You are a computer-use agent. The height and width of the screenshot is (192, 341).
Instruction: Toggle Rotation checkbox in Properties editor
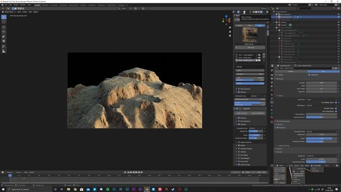point(278,127)
